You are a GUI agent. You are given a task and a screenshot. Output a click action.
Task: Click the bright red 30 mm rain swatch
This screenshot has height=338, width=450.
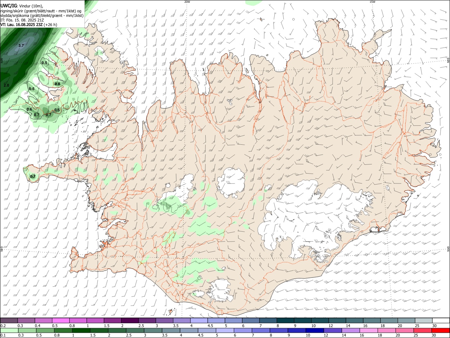coord(441,331)
